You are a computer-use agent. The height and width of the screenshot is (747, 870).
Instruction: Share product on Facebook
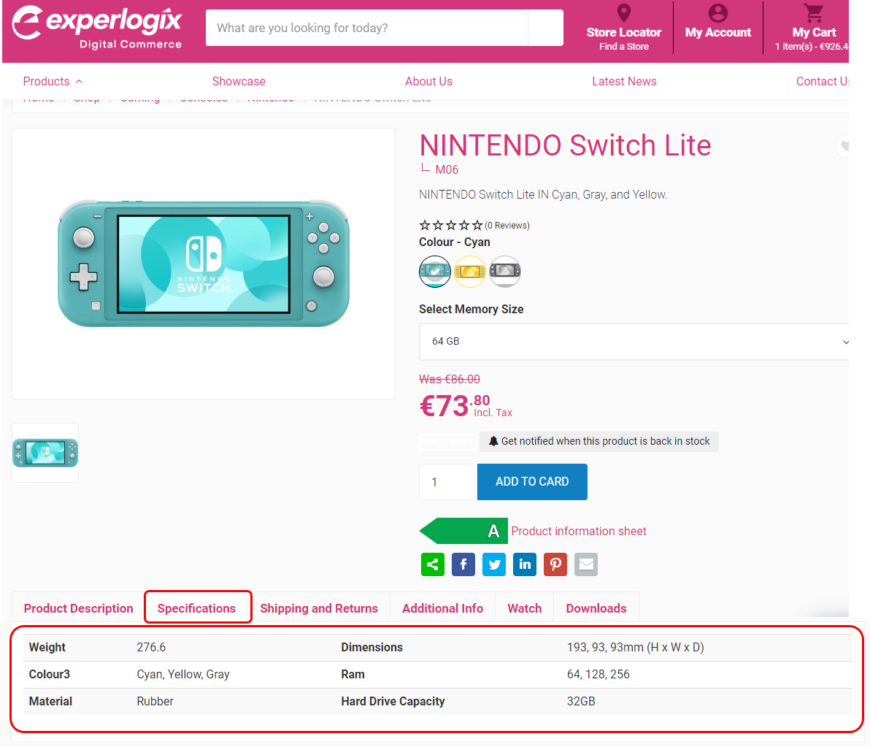[463, 564]
